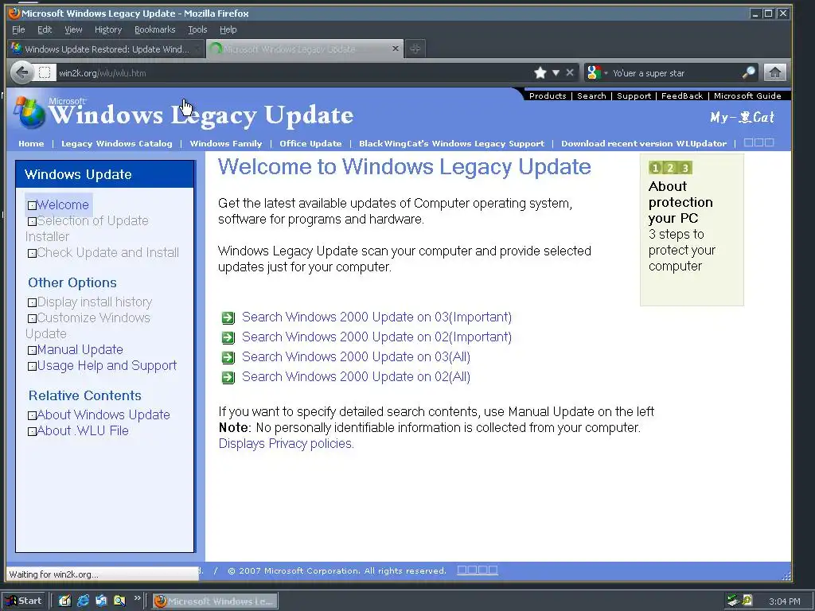The height and width of the screenshot is (611, 815).
Task: Expand the Welcome item box in sidebar
Action: [x=32, y=206]
